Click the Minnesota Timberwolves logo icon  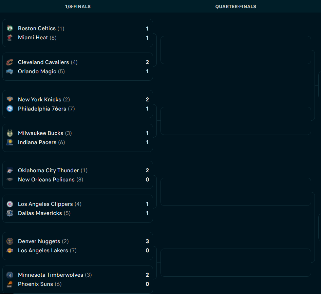coord(10,275)
